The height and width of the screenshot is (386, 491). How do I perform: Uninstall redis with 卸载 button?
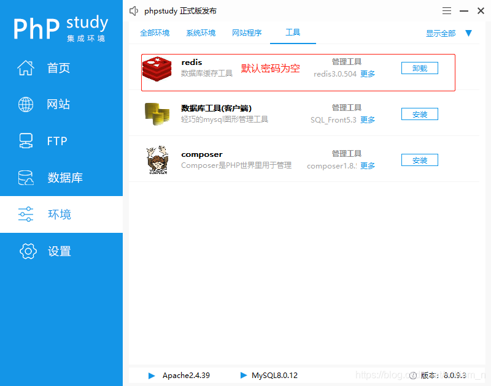pos(420,68)
